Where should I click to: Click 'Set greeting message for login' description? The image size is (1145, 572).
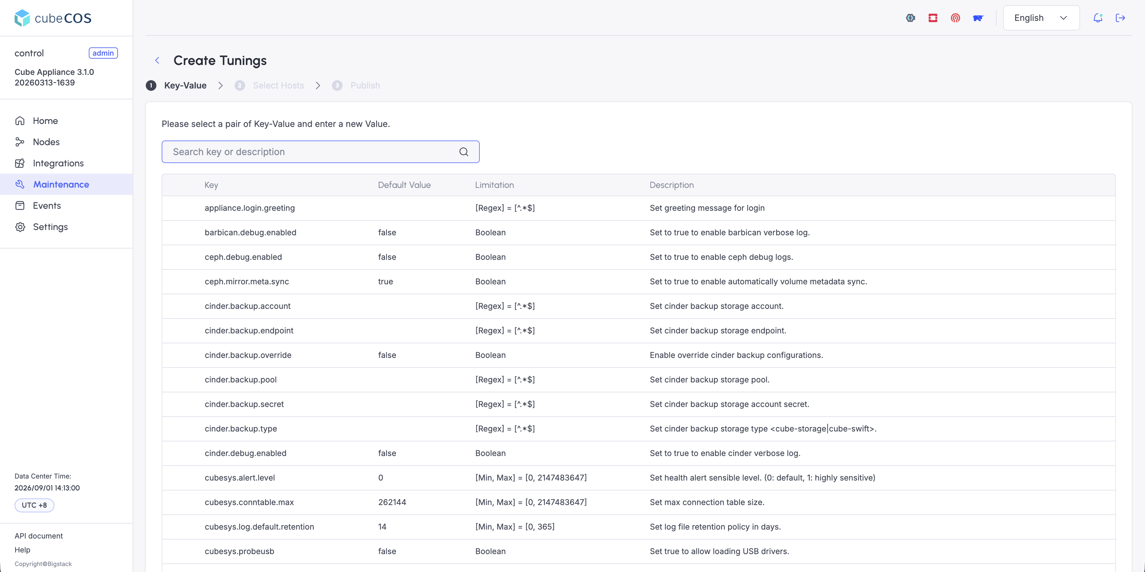[707, 208]
